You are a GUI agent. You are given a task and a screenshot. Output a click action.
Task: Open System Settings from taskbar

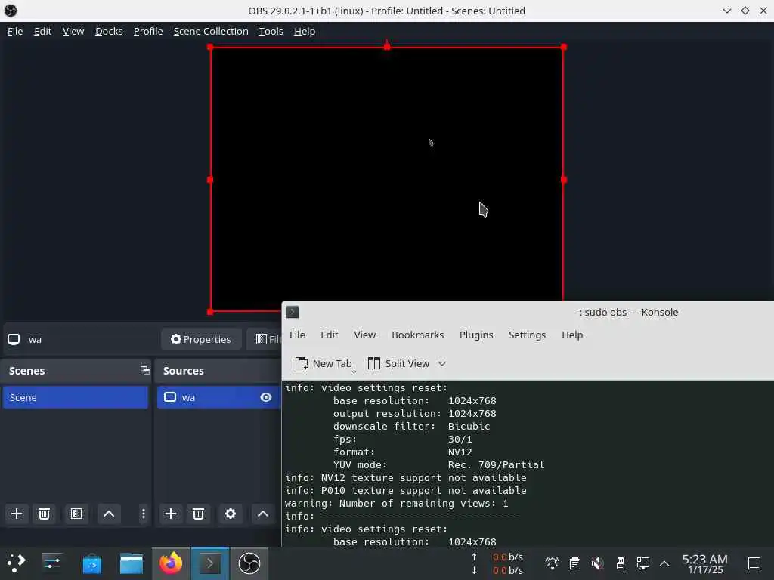52,563
